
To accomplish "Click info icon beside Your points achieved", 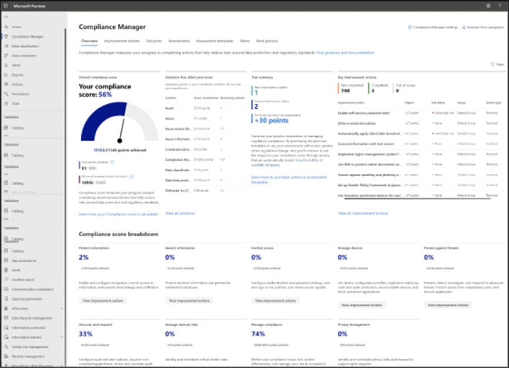I will click(113, 162).
